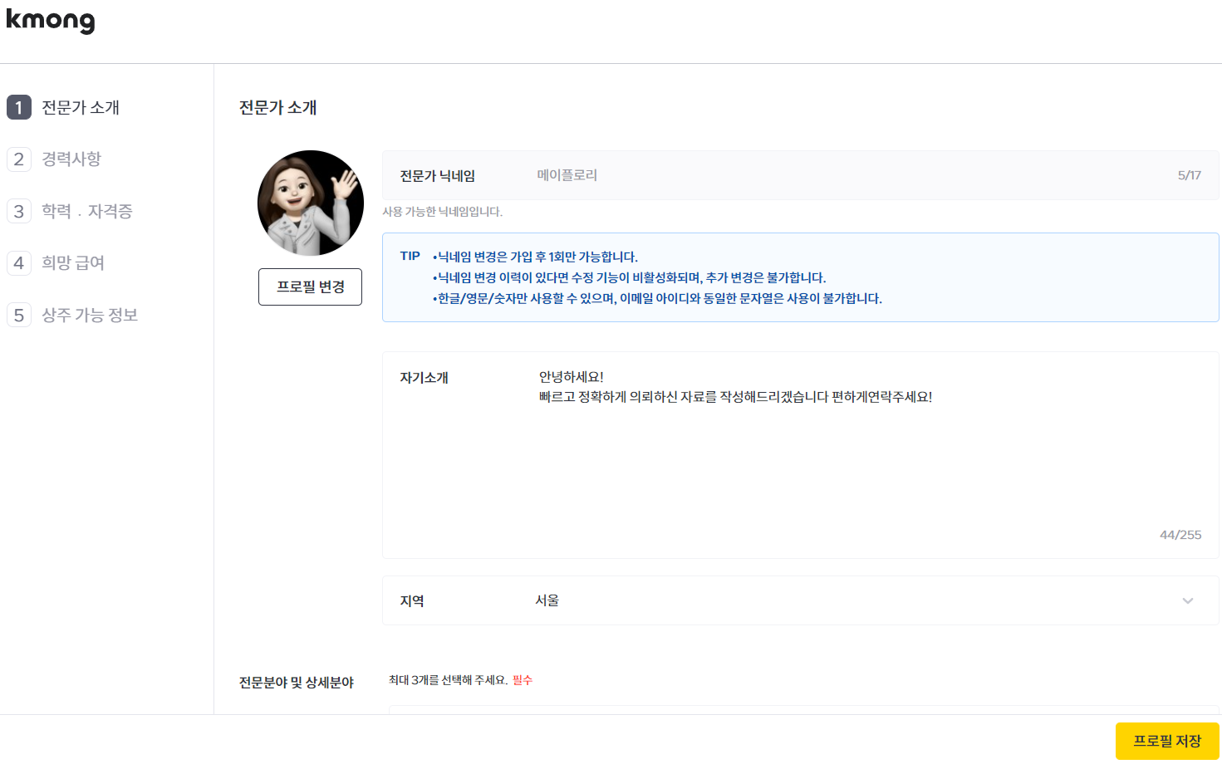This screenshot has height=764, width=1222.
Task: Click the chevron arrow in 지역 field
Action: tap(1188, 600)
